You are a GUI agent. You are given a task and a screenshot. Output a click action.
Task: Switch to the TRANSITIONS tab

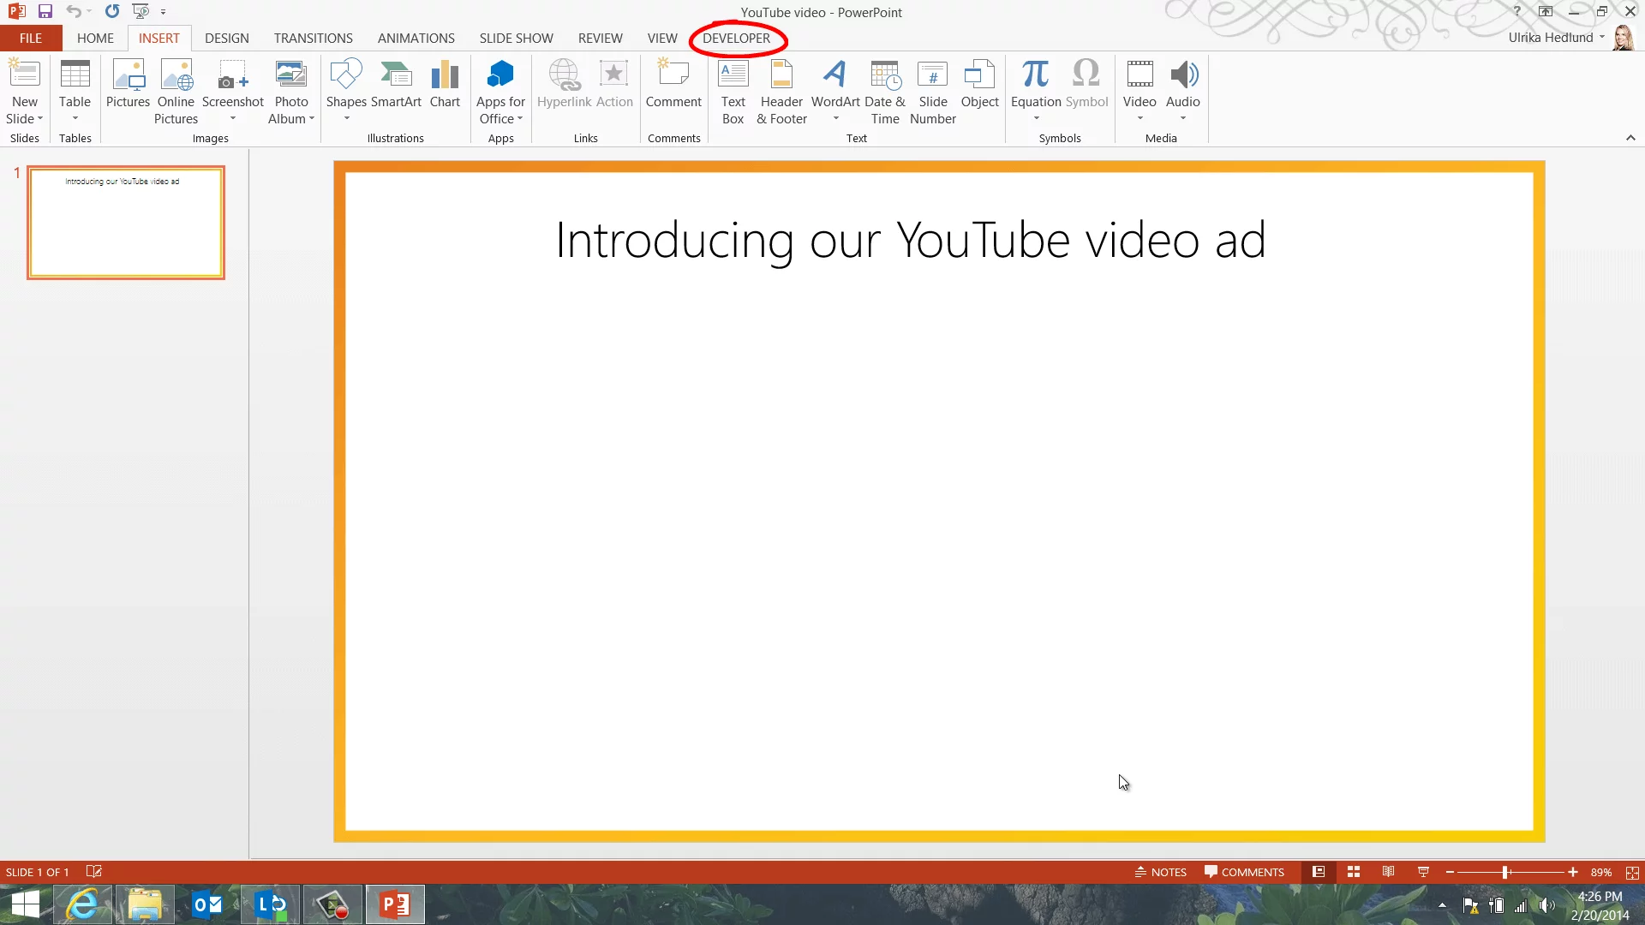(x=313, y=39)
